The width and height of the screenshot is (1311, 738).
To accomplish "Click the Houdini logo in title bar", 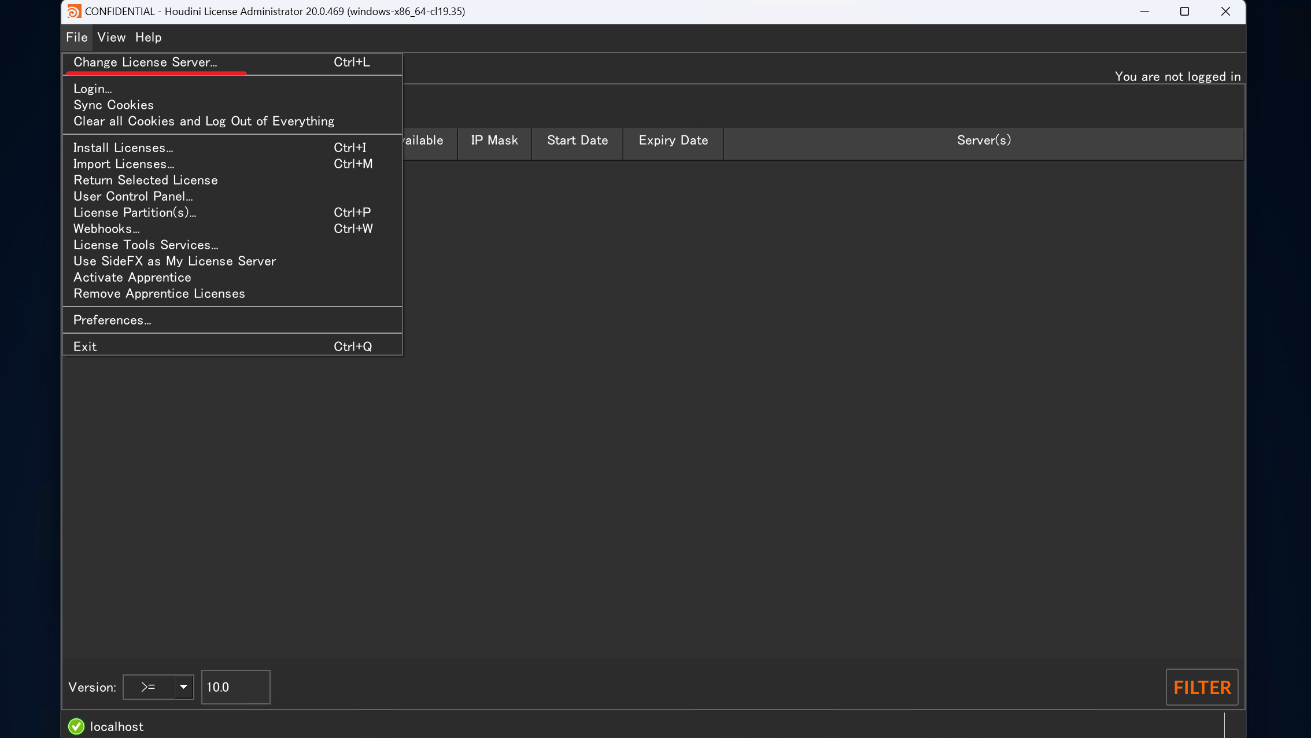I will coord(73,12).
